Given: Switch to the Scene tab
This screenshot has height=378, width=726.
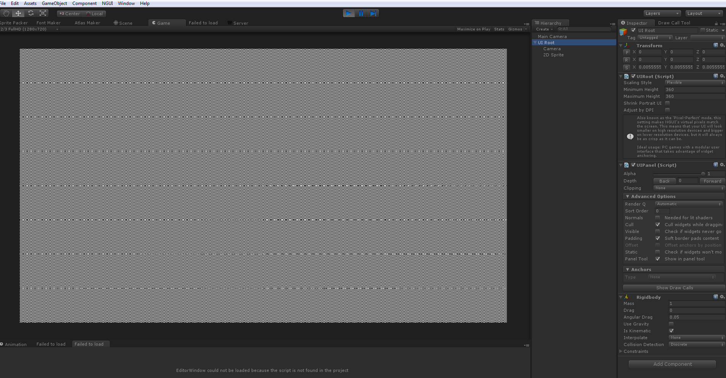Looking at the screenshot, I should point(123,23).
